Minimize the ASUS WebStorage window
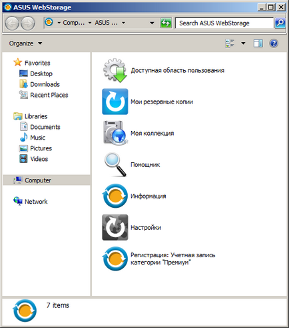Screen dimensions: 289x328 (x=262, y=7)
